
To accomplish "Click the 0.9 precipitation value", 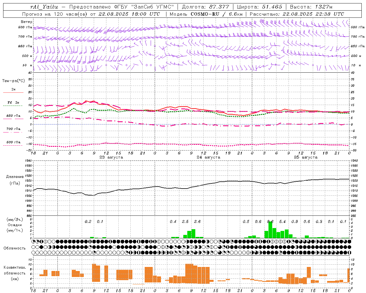I will point(295,222).
